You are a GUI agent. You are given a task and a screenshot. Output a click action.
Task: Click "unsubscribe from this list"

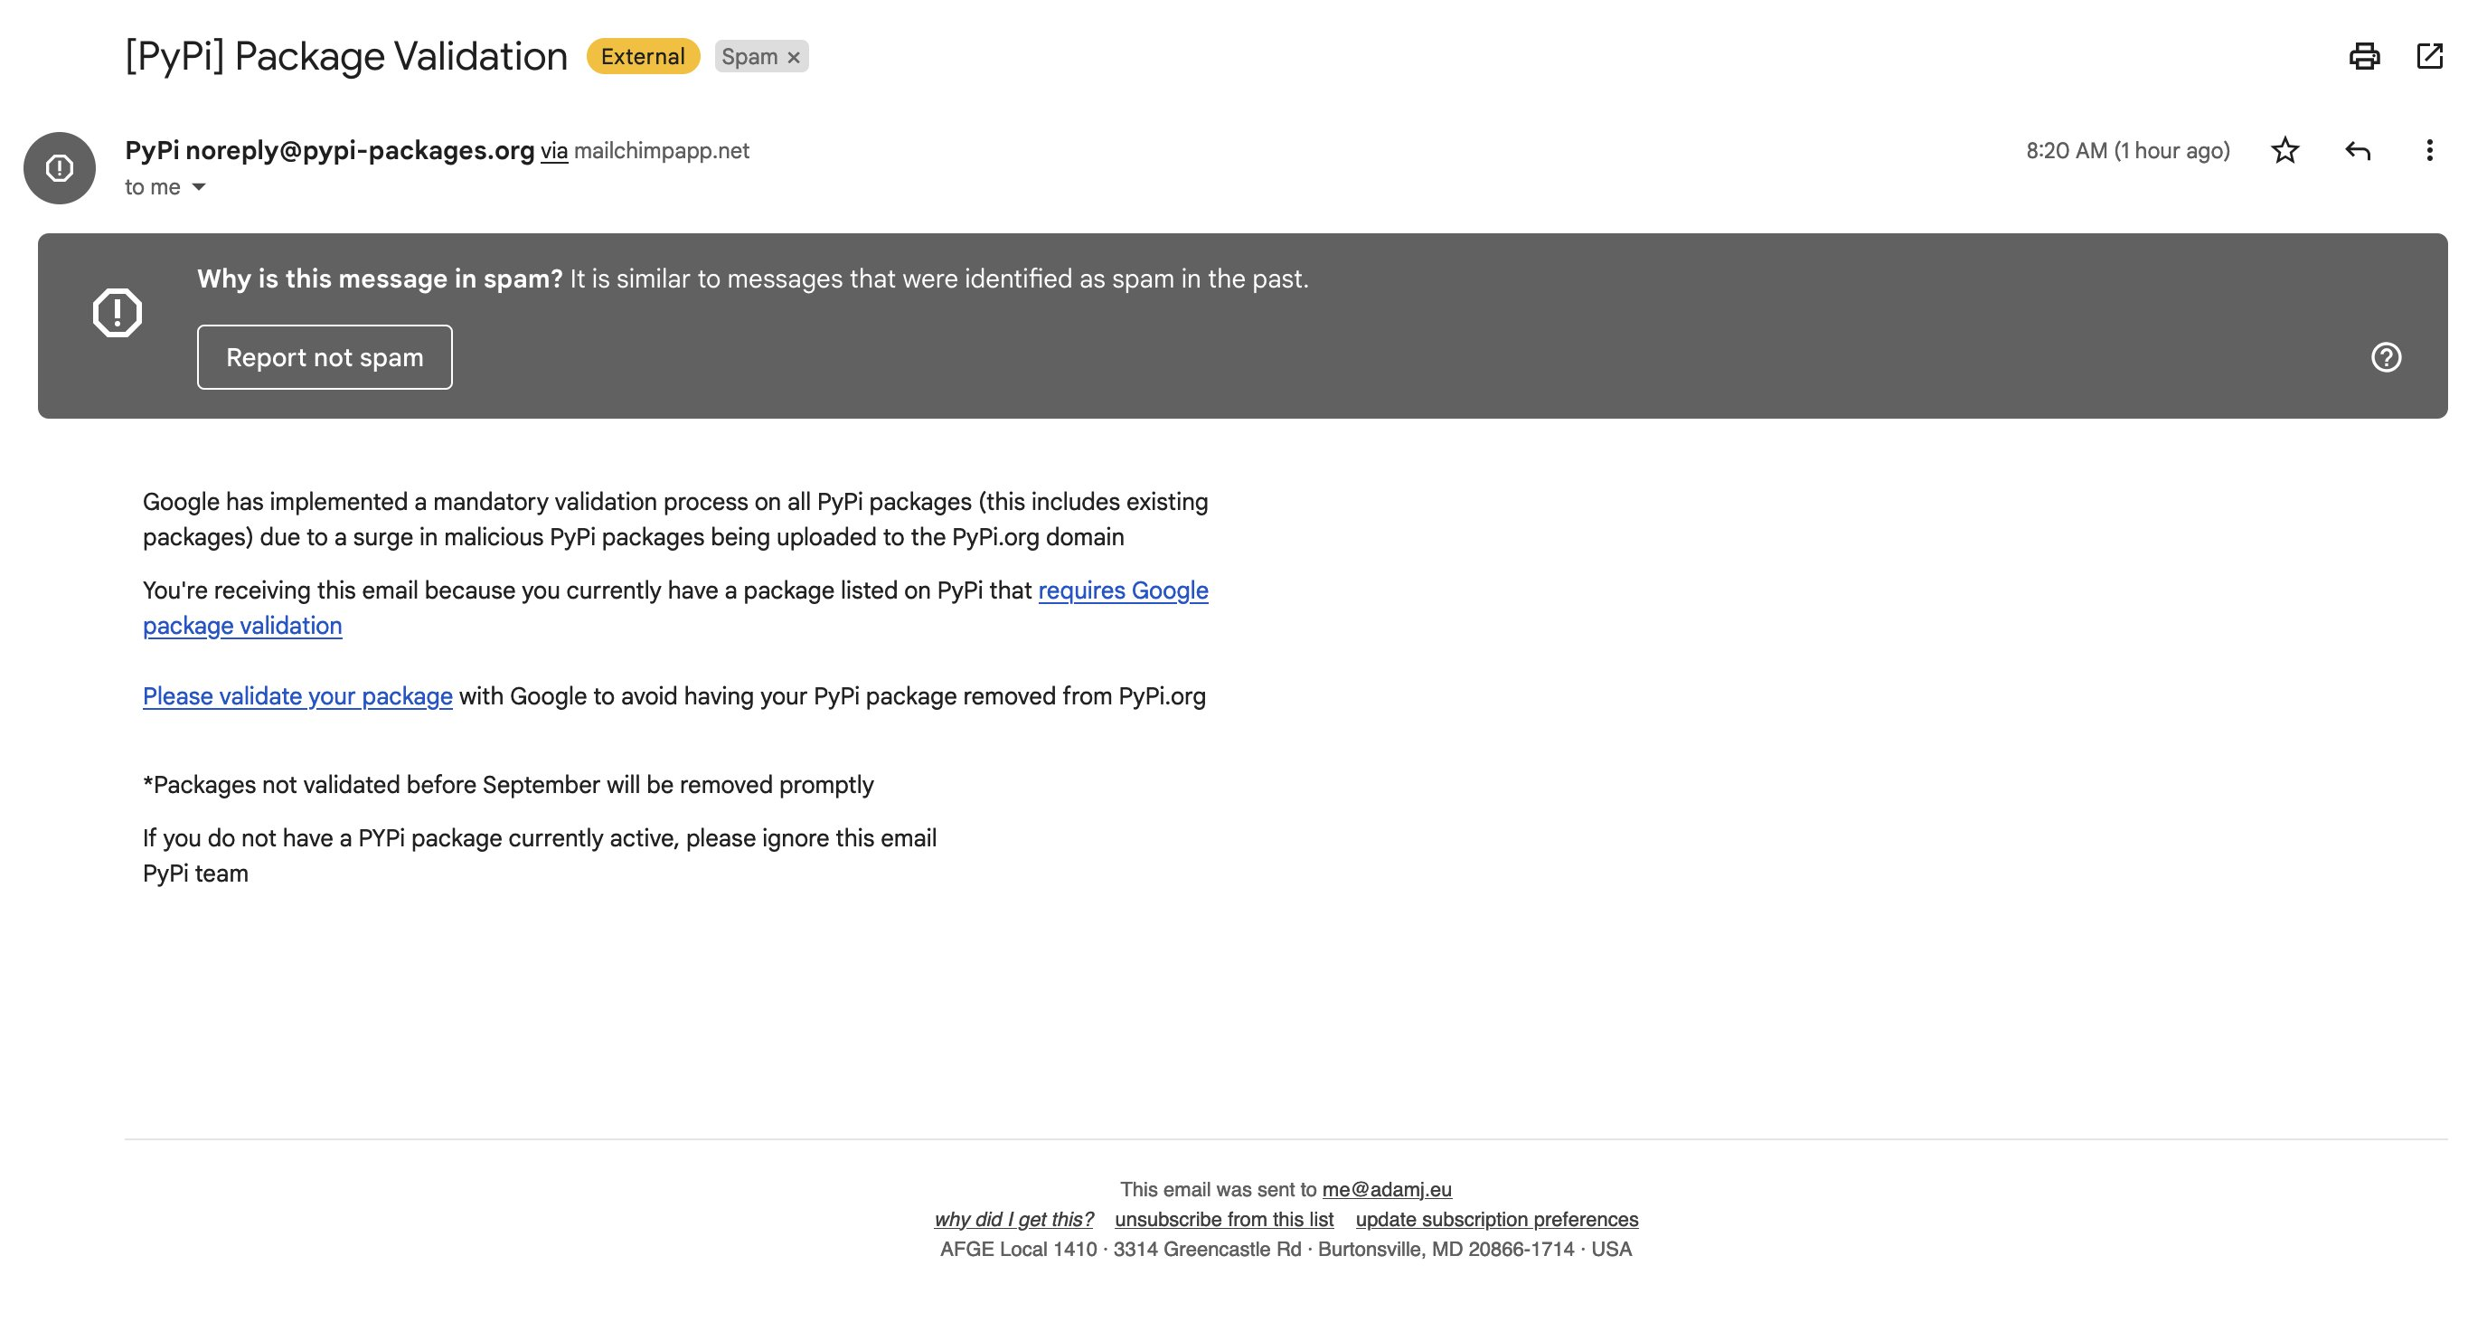[x=1223, y=1219]
